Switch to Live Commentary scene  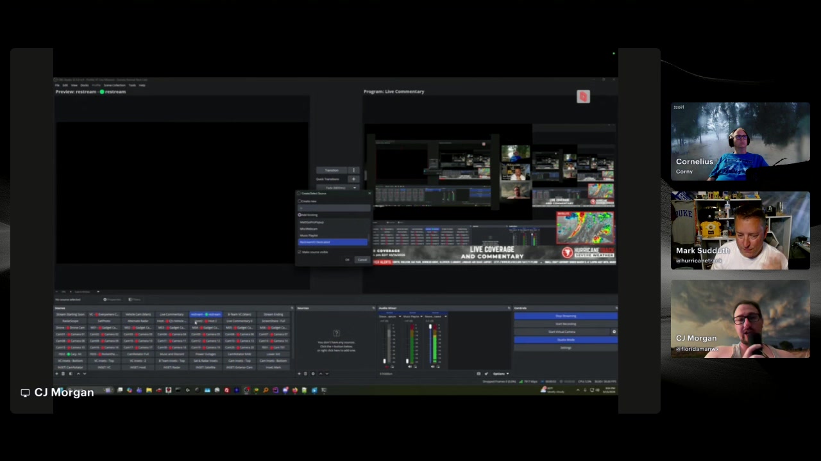[x=171, y=314]
